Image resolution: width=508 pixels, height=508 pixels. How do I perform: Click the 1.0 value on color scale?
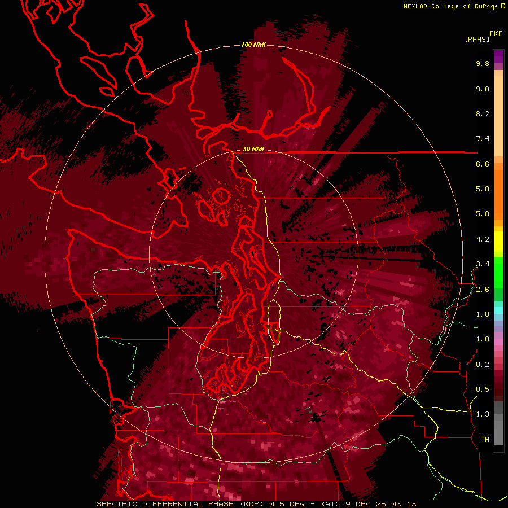pos(483,339)
